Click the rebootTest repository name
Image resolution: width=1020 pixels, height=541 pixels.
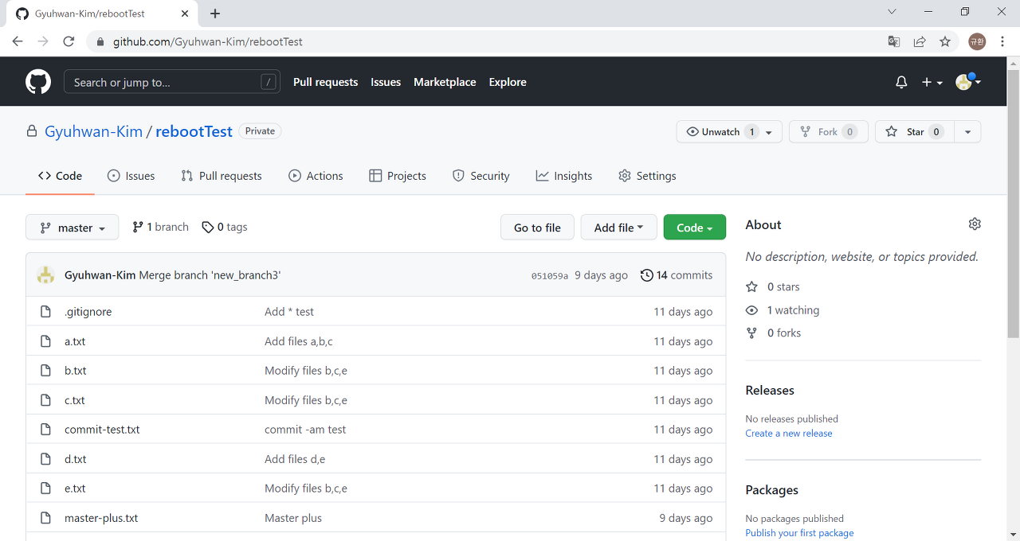(x=194, y=131)
